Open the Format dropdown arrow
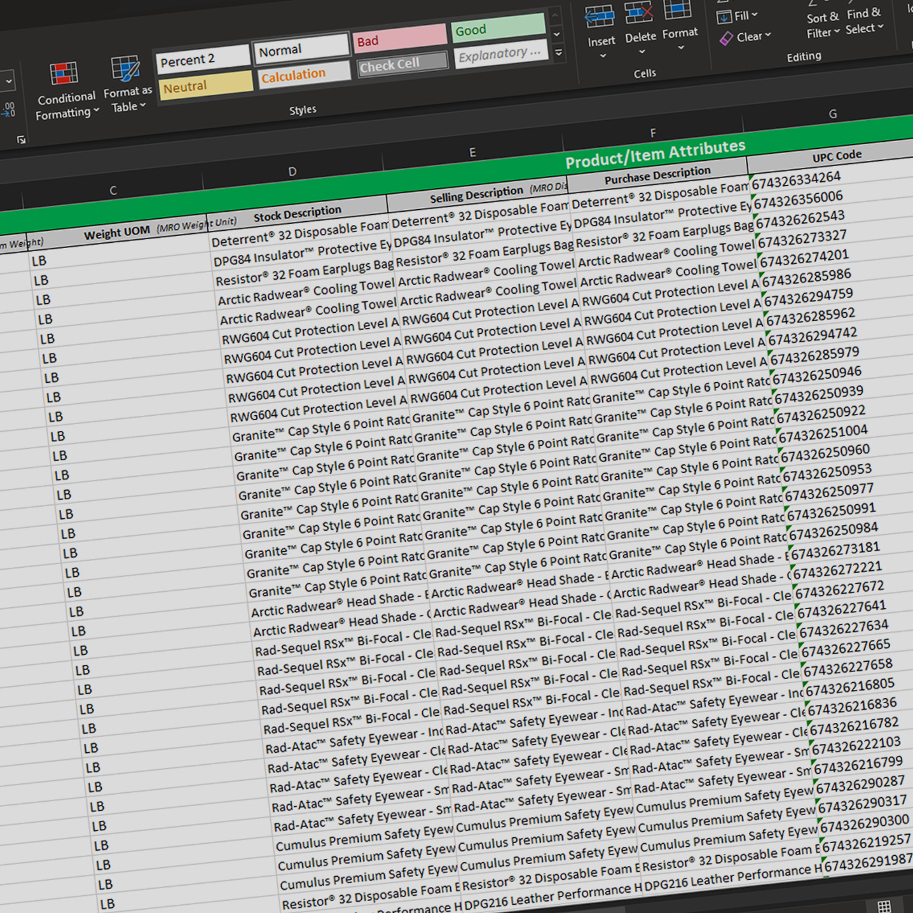Image resolution: width=913 pixels, height=913 pixels. click(681, 48)
